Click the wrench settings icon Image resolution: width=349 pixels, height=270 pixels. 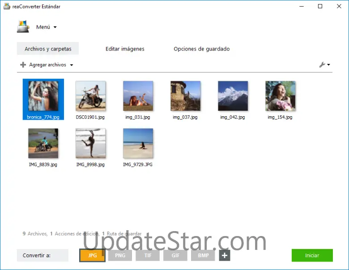pyautogui.click(x=322, y=64)
